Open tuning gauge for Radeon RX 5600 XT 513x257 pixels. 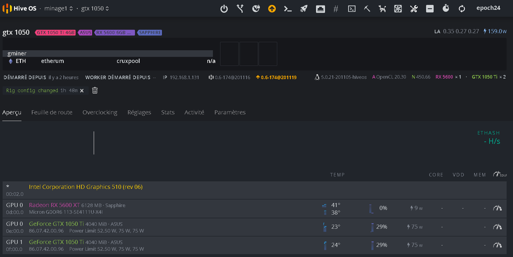click(497, 208)
